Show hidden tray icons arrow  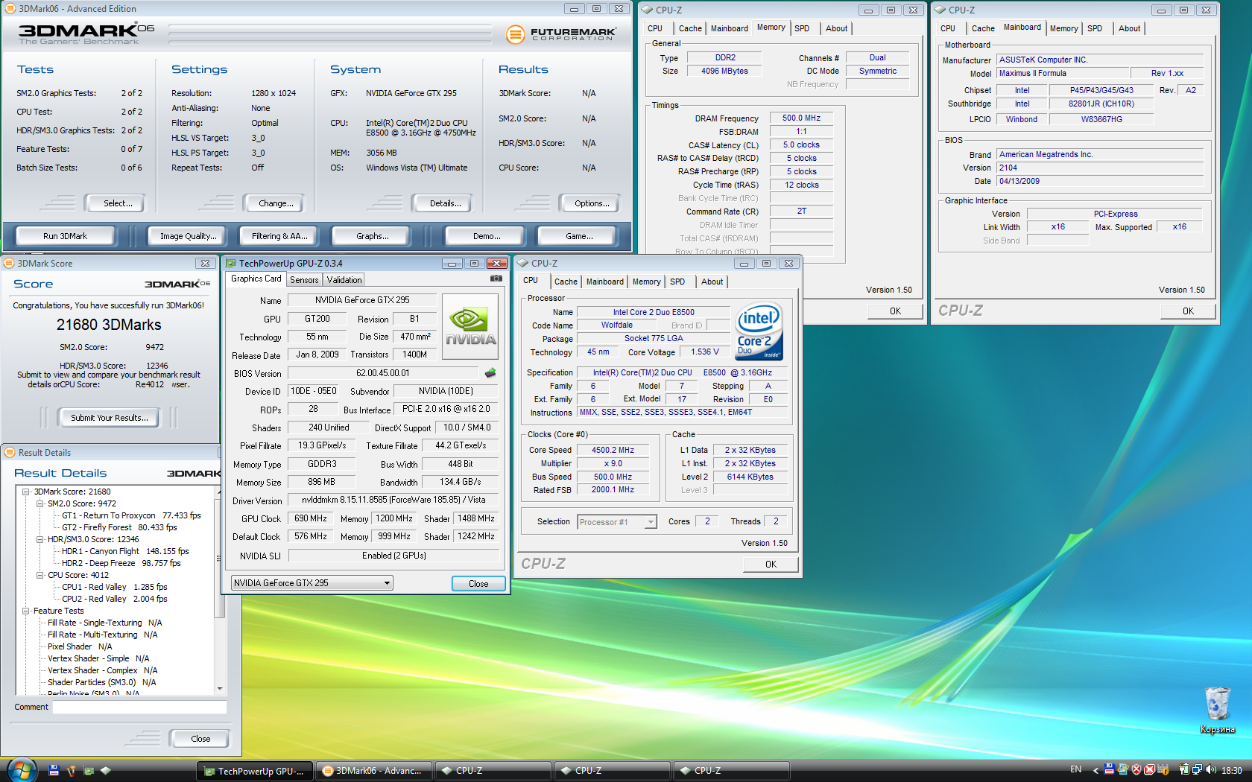tap(1095, 770)
